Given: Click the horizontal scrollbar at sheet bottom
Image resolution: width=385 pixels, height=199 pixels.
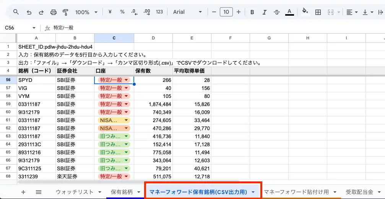Looking at the screenshot, I should [x=129, y=182].
